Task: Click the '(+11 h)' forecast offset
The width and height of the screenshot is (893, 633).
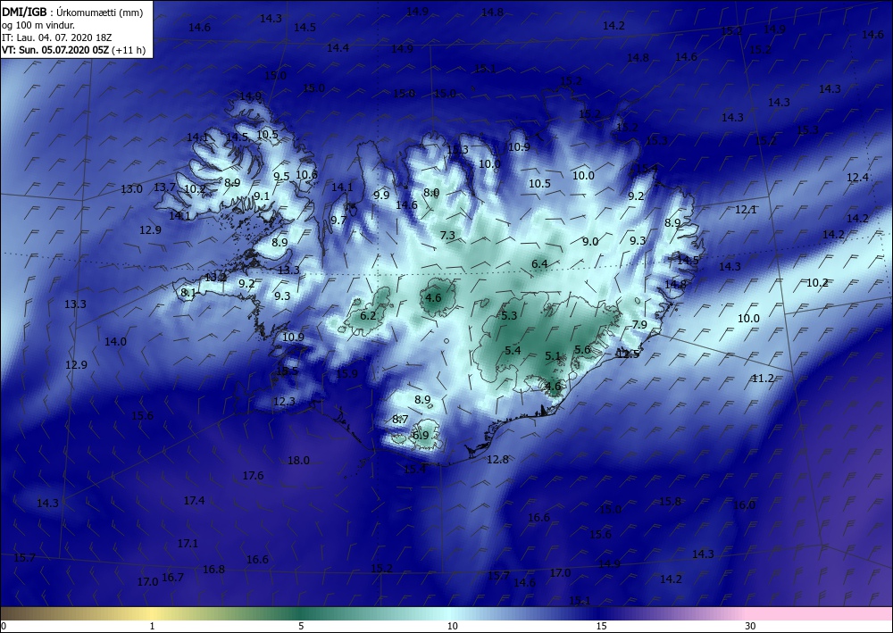Action: pos(128,50)
